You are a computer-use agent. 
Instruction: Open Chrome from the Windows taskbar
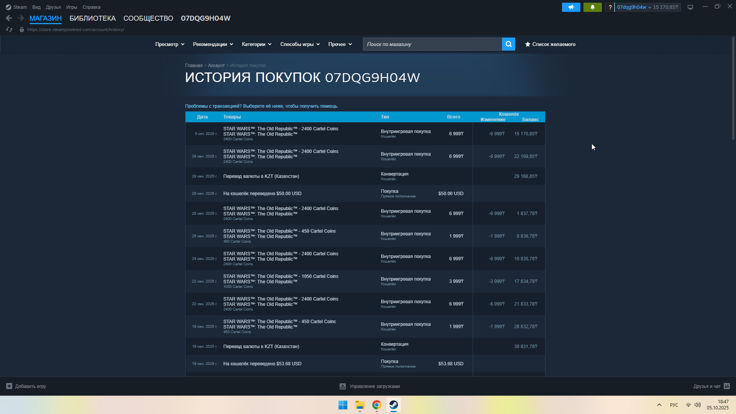click(376, 405)
